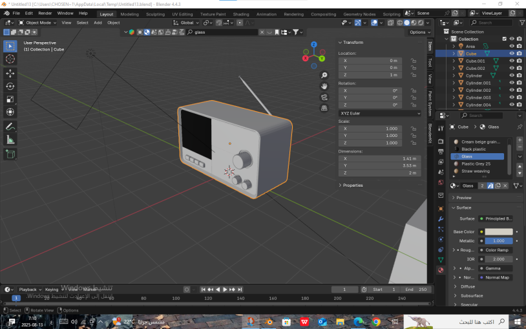Click the Metallic value slider
The image size is (526, 329).
point(498,240)
